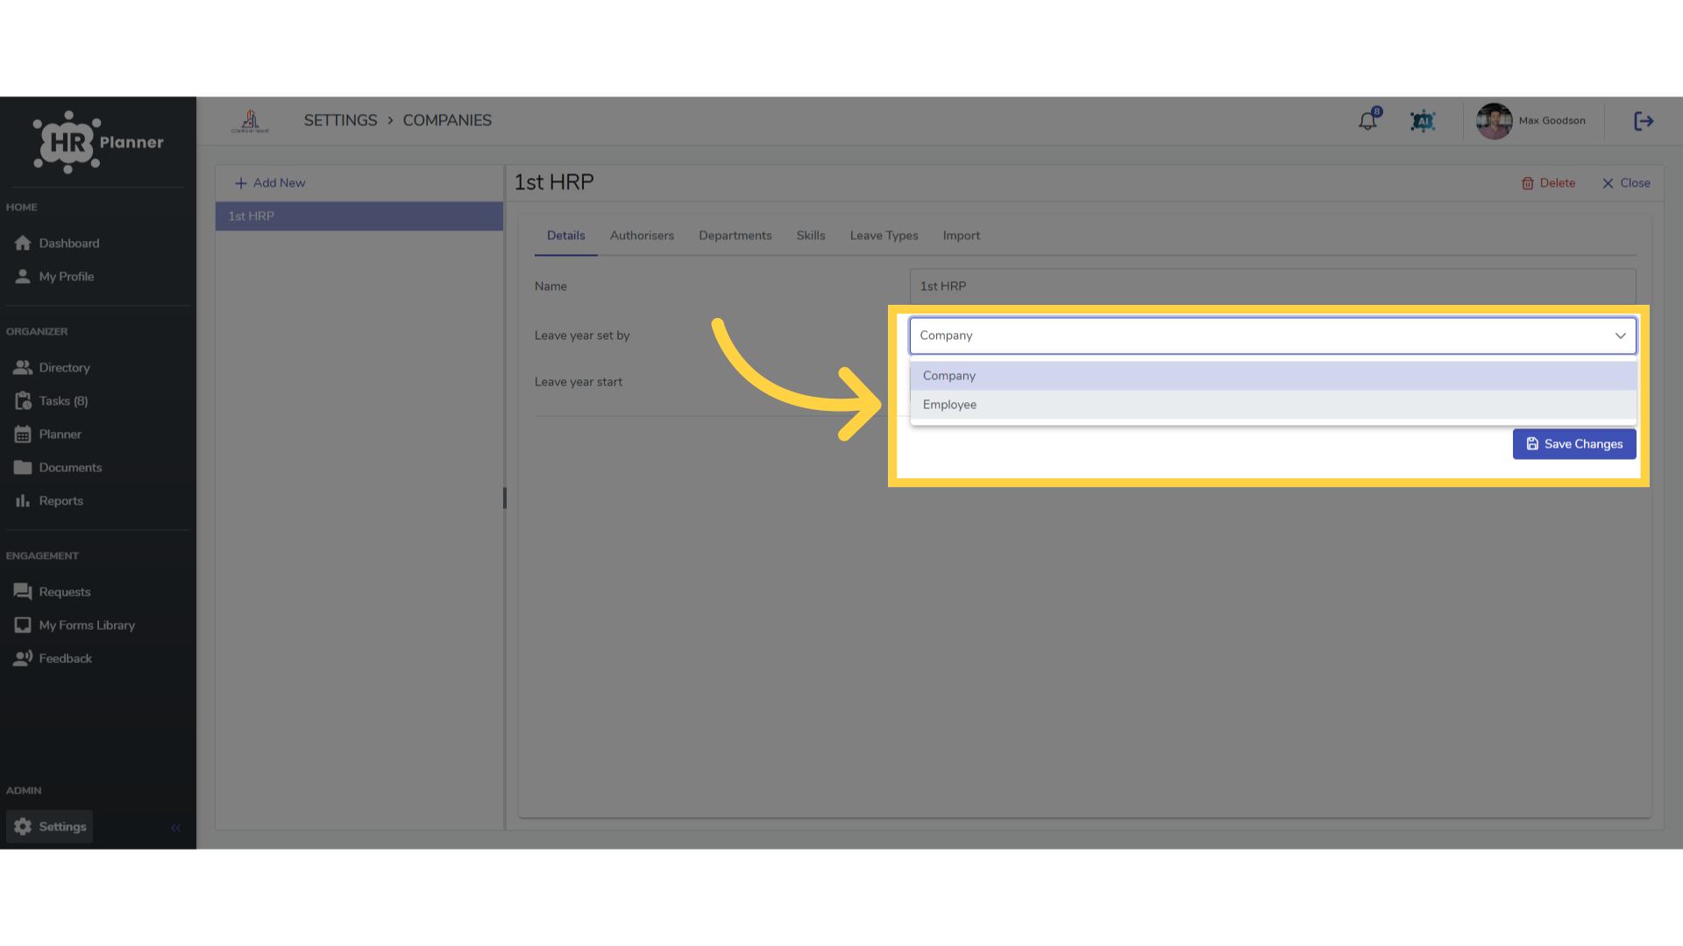Click the Name input field
1683x946 pixels.
tap(1273, 286)
